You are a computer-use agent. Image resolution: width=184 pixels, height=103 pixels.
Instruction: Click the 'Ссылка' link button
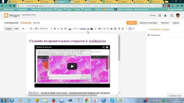[x=83, y=29]
